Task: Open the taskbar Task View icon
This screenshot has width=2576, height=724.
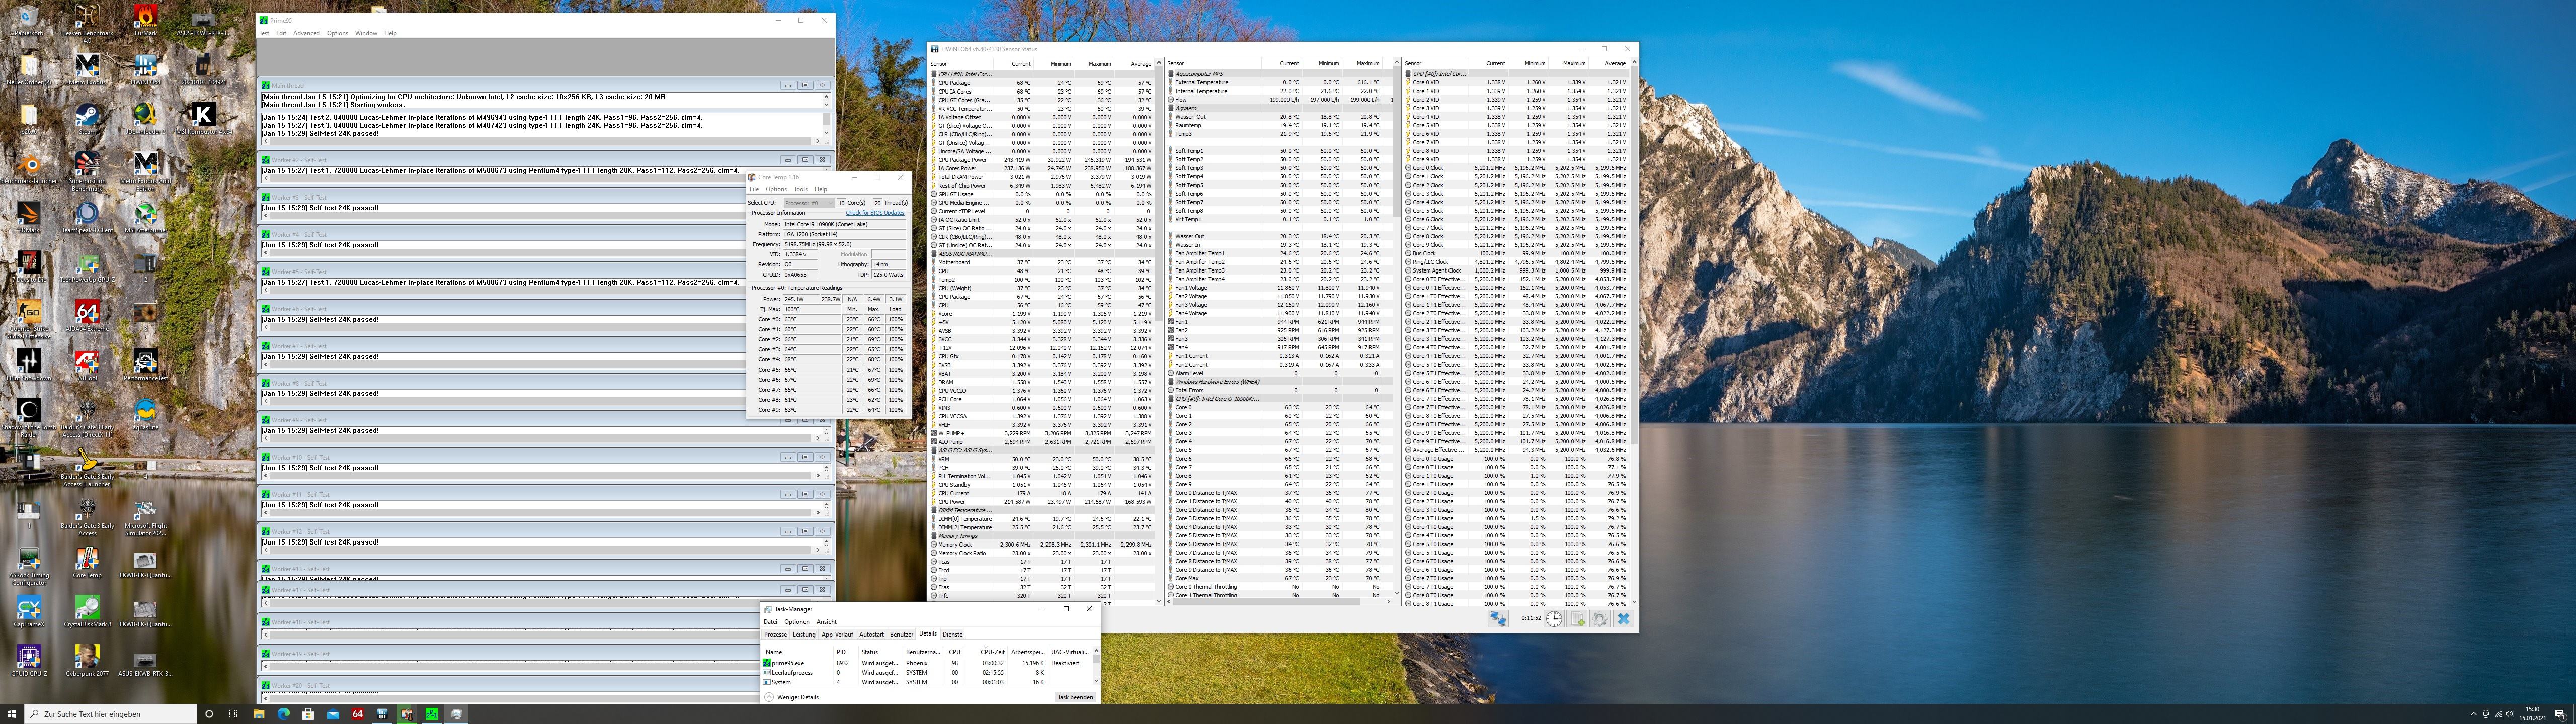Action: (x=233, y=714)
